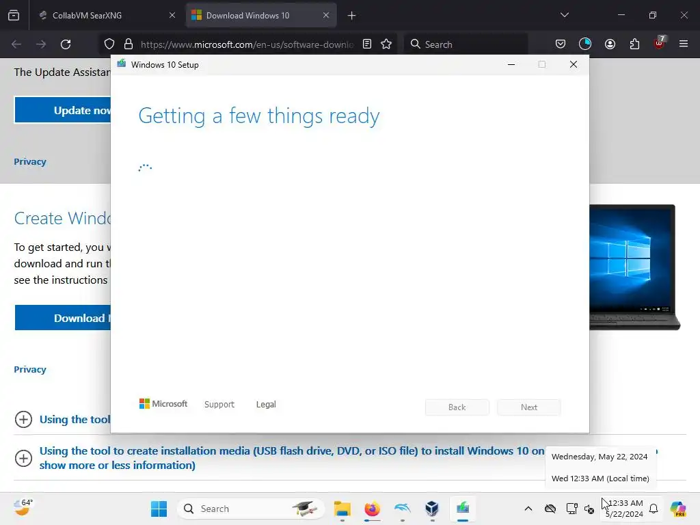
Task: Click Update now button on webpage
Action: point(62,110)
